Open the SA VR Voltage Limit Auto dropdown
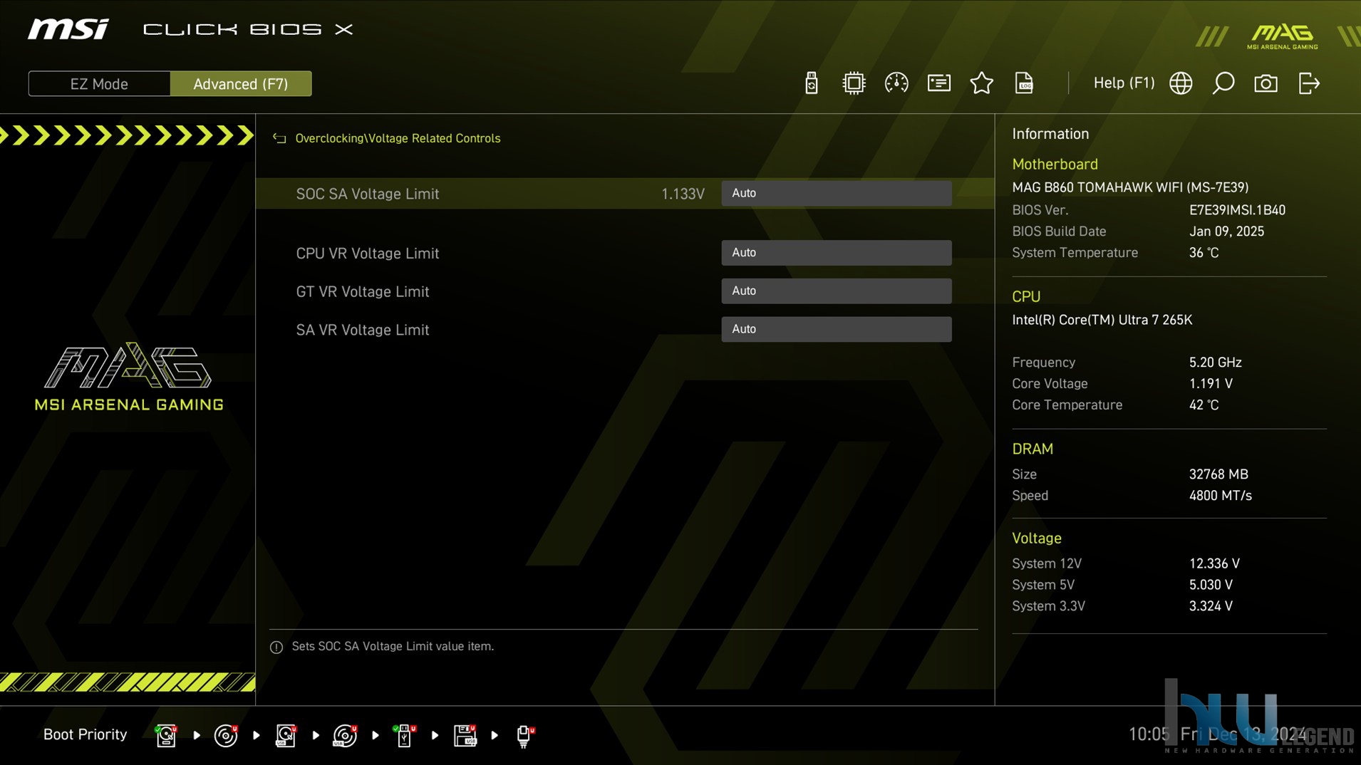The height and width of the screenshot is (765, 1361). (836, 329)
